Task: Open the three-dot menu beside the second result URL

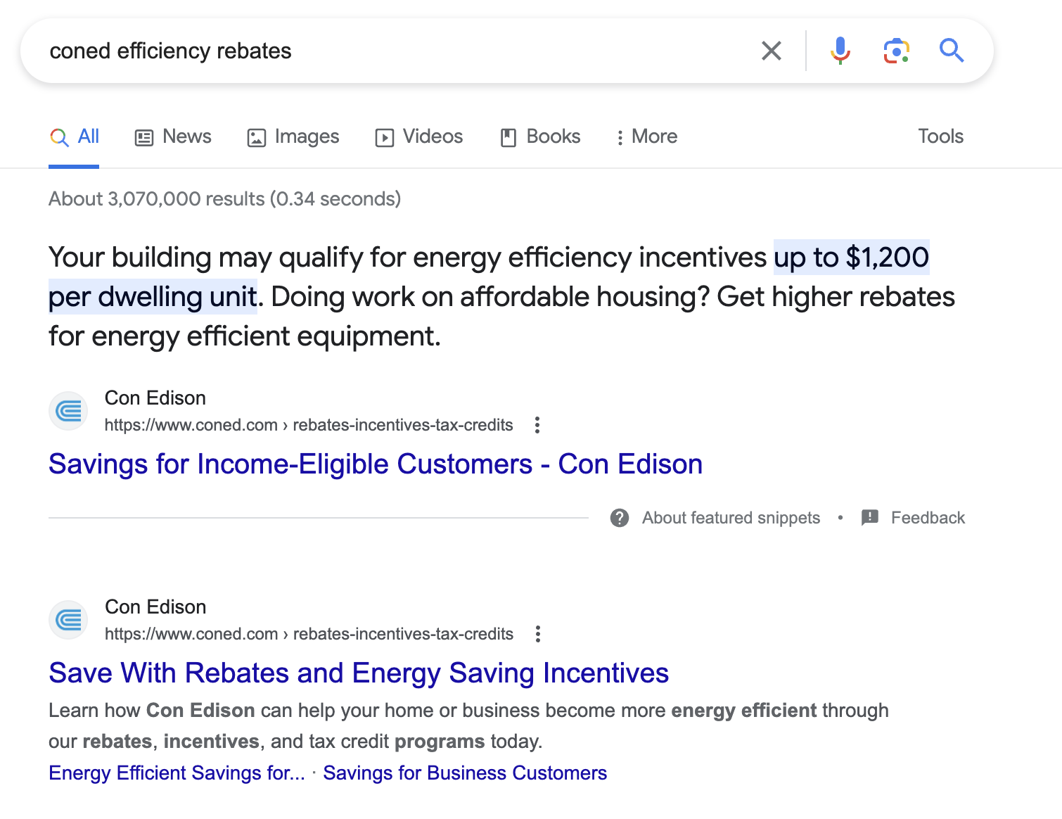Action: tap(538, 634)
